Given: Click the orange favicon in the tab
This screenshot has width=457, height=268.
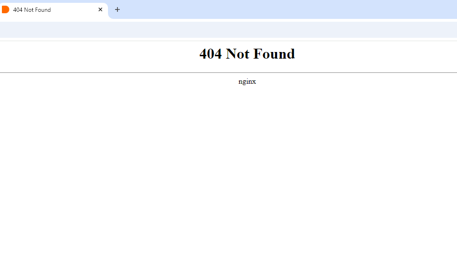Looking at the screenshot, I should coord(6,9).
